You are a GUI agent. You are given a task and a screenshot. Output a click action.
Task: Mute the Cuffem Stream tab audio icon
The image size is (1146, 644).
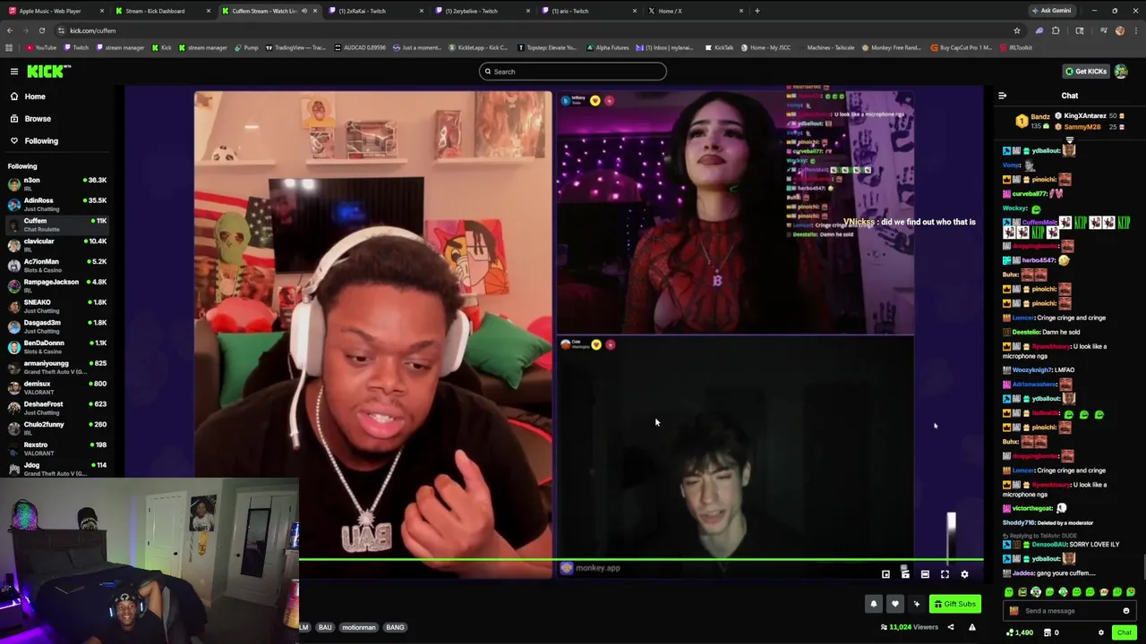coord(304,11)
